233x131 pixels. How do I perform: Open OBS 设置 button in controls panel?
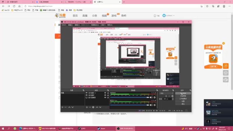183,101
